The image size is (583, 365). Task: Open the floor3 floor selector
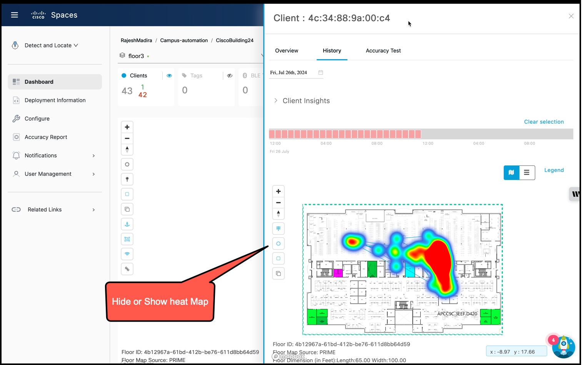(191, 56)
